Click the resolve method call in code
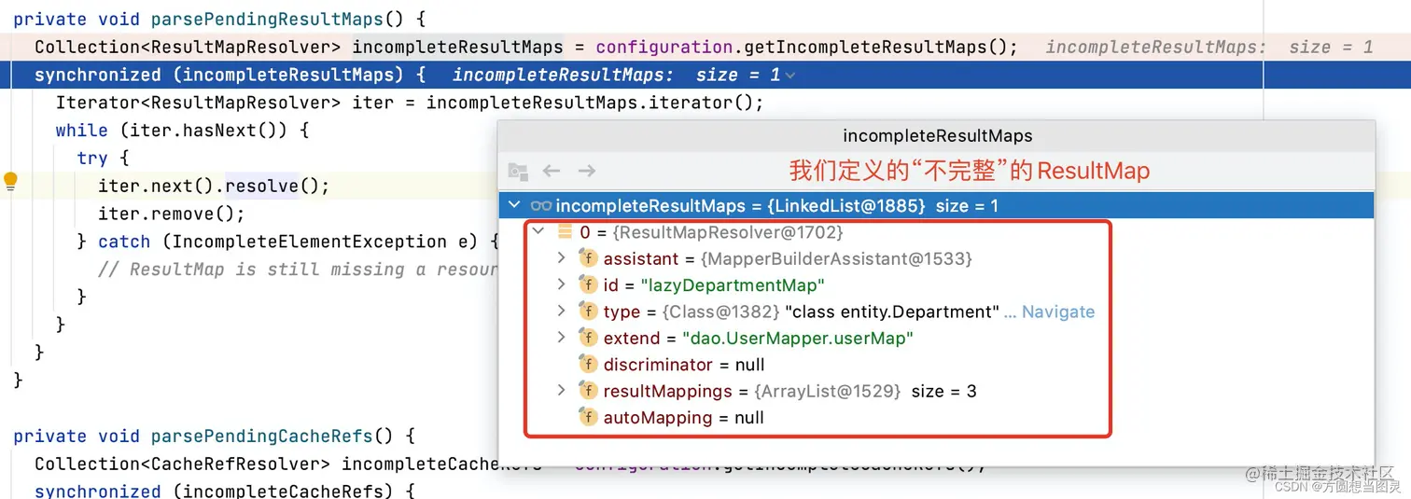Screen dimensions: 1411x499 coord(262,186)
